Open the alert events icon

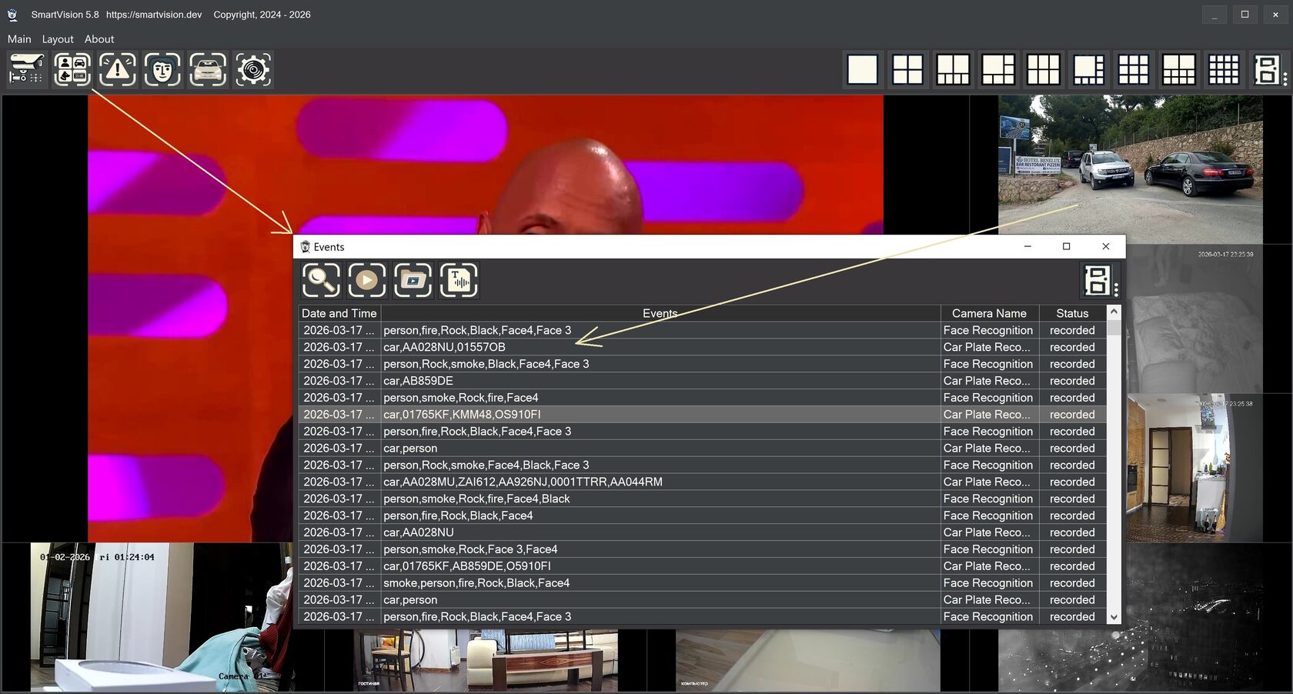coord(117,69)
